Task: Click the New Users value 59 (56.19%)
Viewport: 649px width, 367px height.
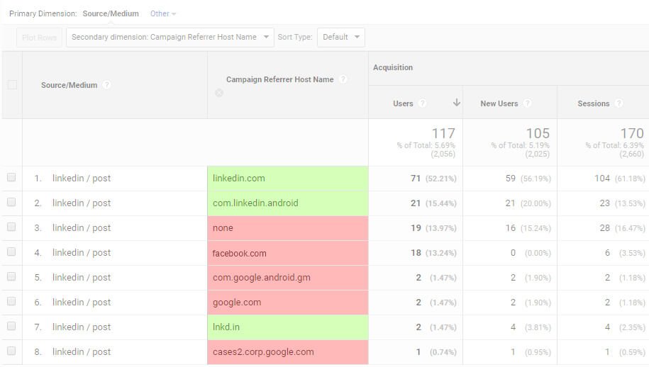Action: [x=528, y=179]
